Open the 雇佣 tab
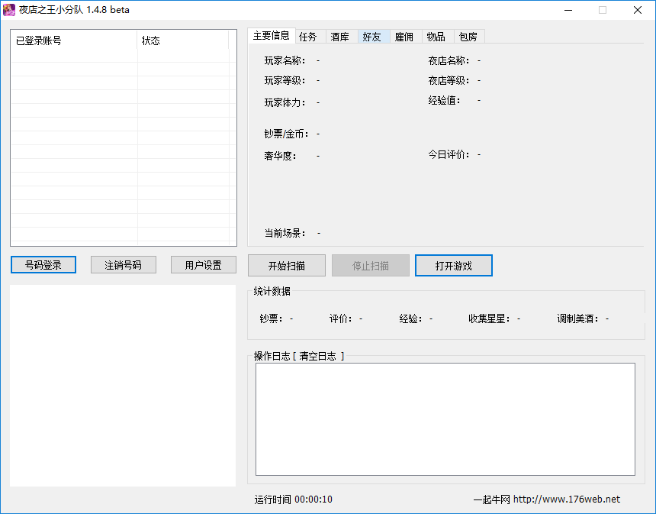This screenshot has width=656, height=514. coord(404,37)
